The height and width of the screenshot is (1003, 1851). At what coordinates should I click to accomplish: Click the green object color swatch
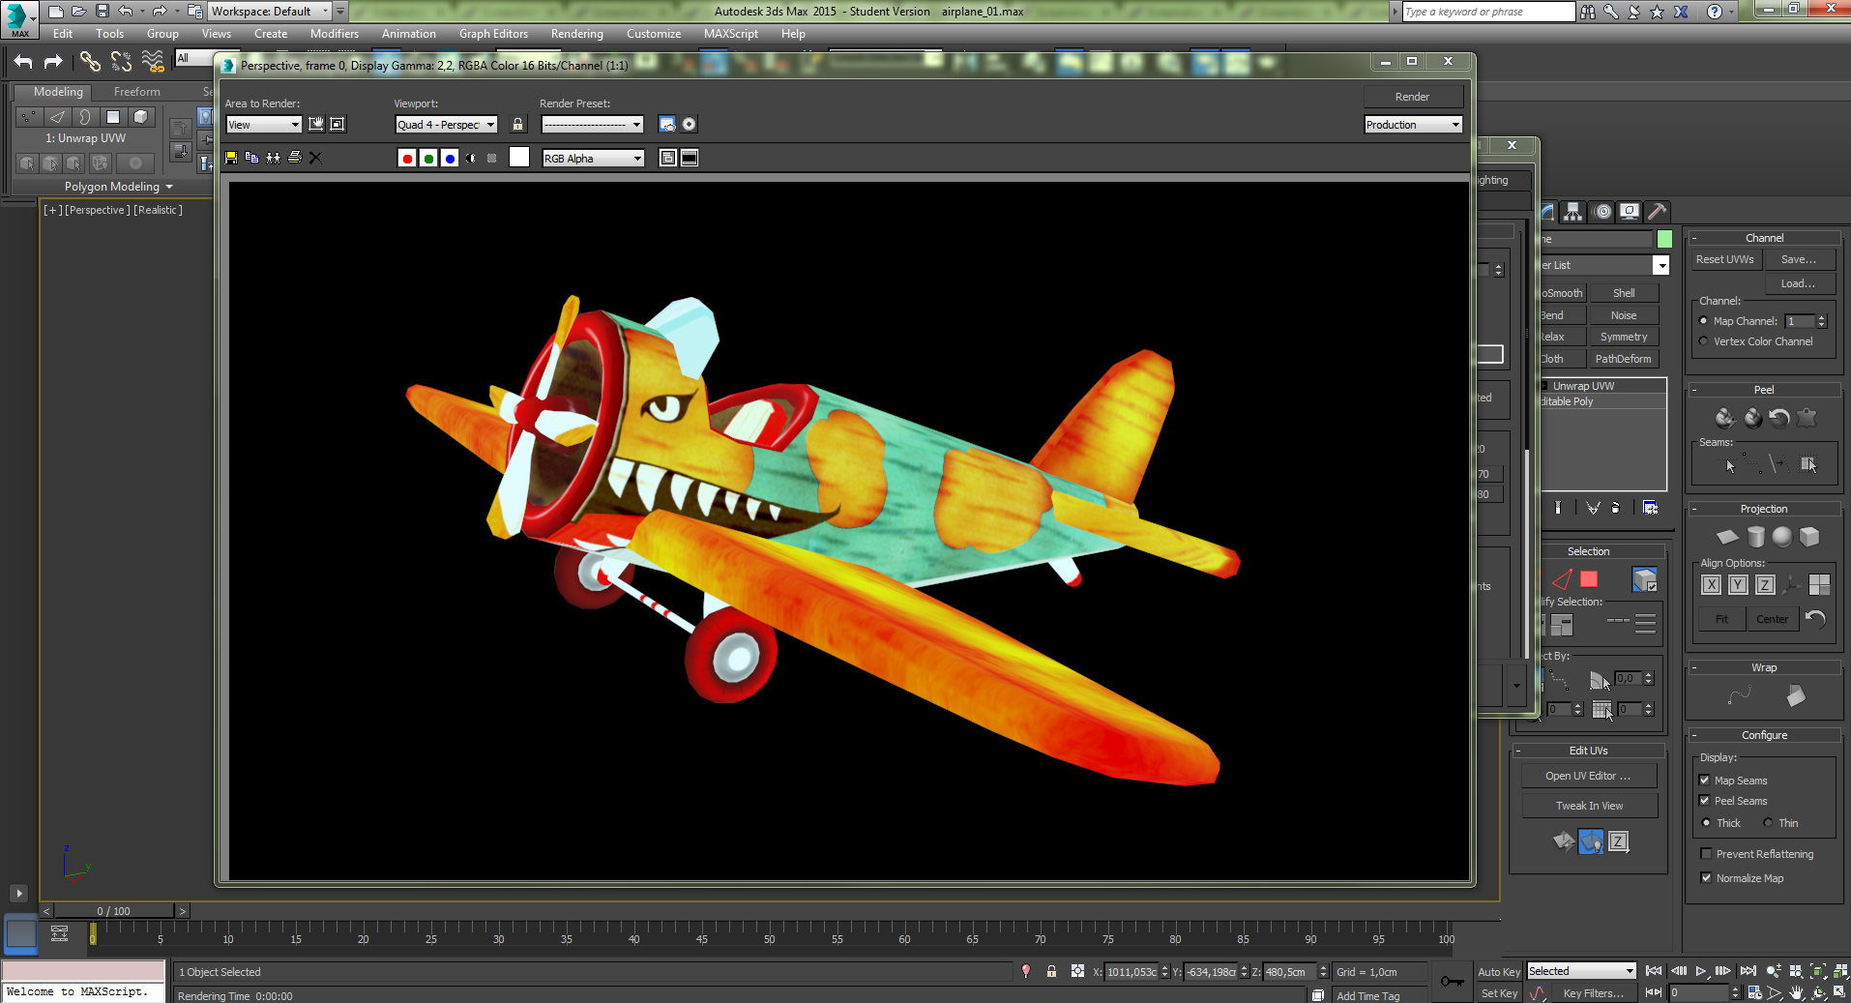pyautogui.click(x=1664, y=239)
